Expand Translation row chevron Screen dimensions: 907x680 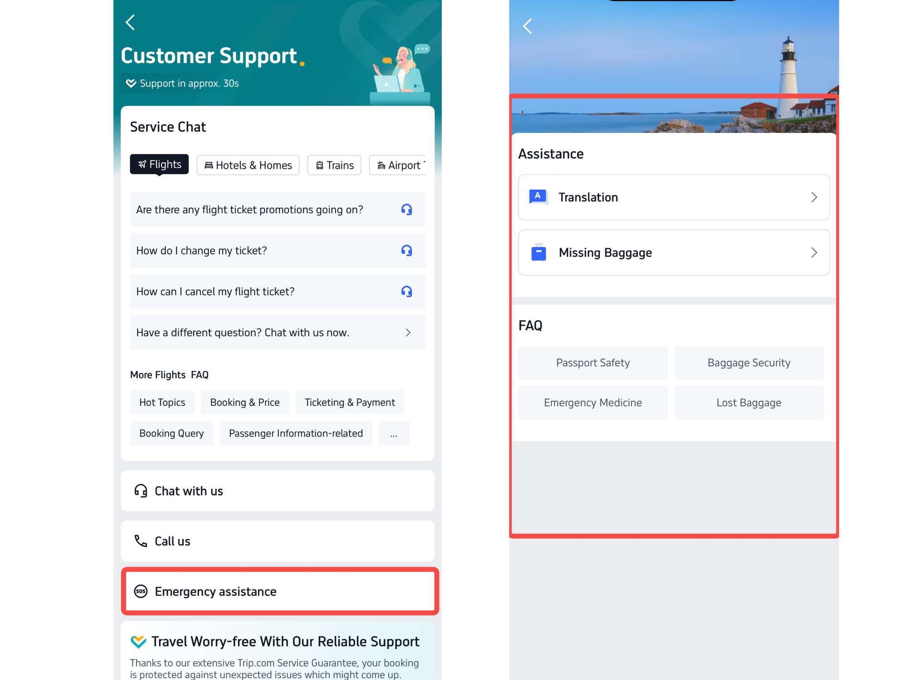814,197
